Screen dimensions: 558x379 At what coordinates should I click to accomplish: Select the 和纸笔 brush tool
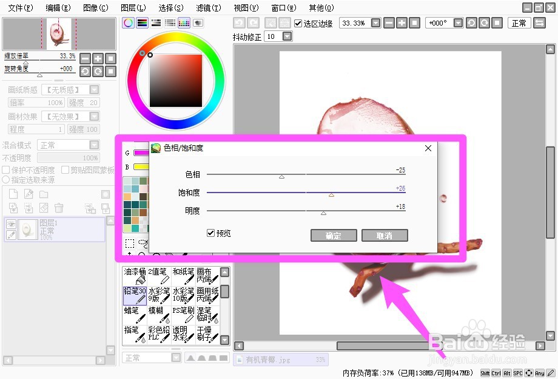pos(183,276)
